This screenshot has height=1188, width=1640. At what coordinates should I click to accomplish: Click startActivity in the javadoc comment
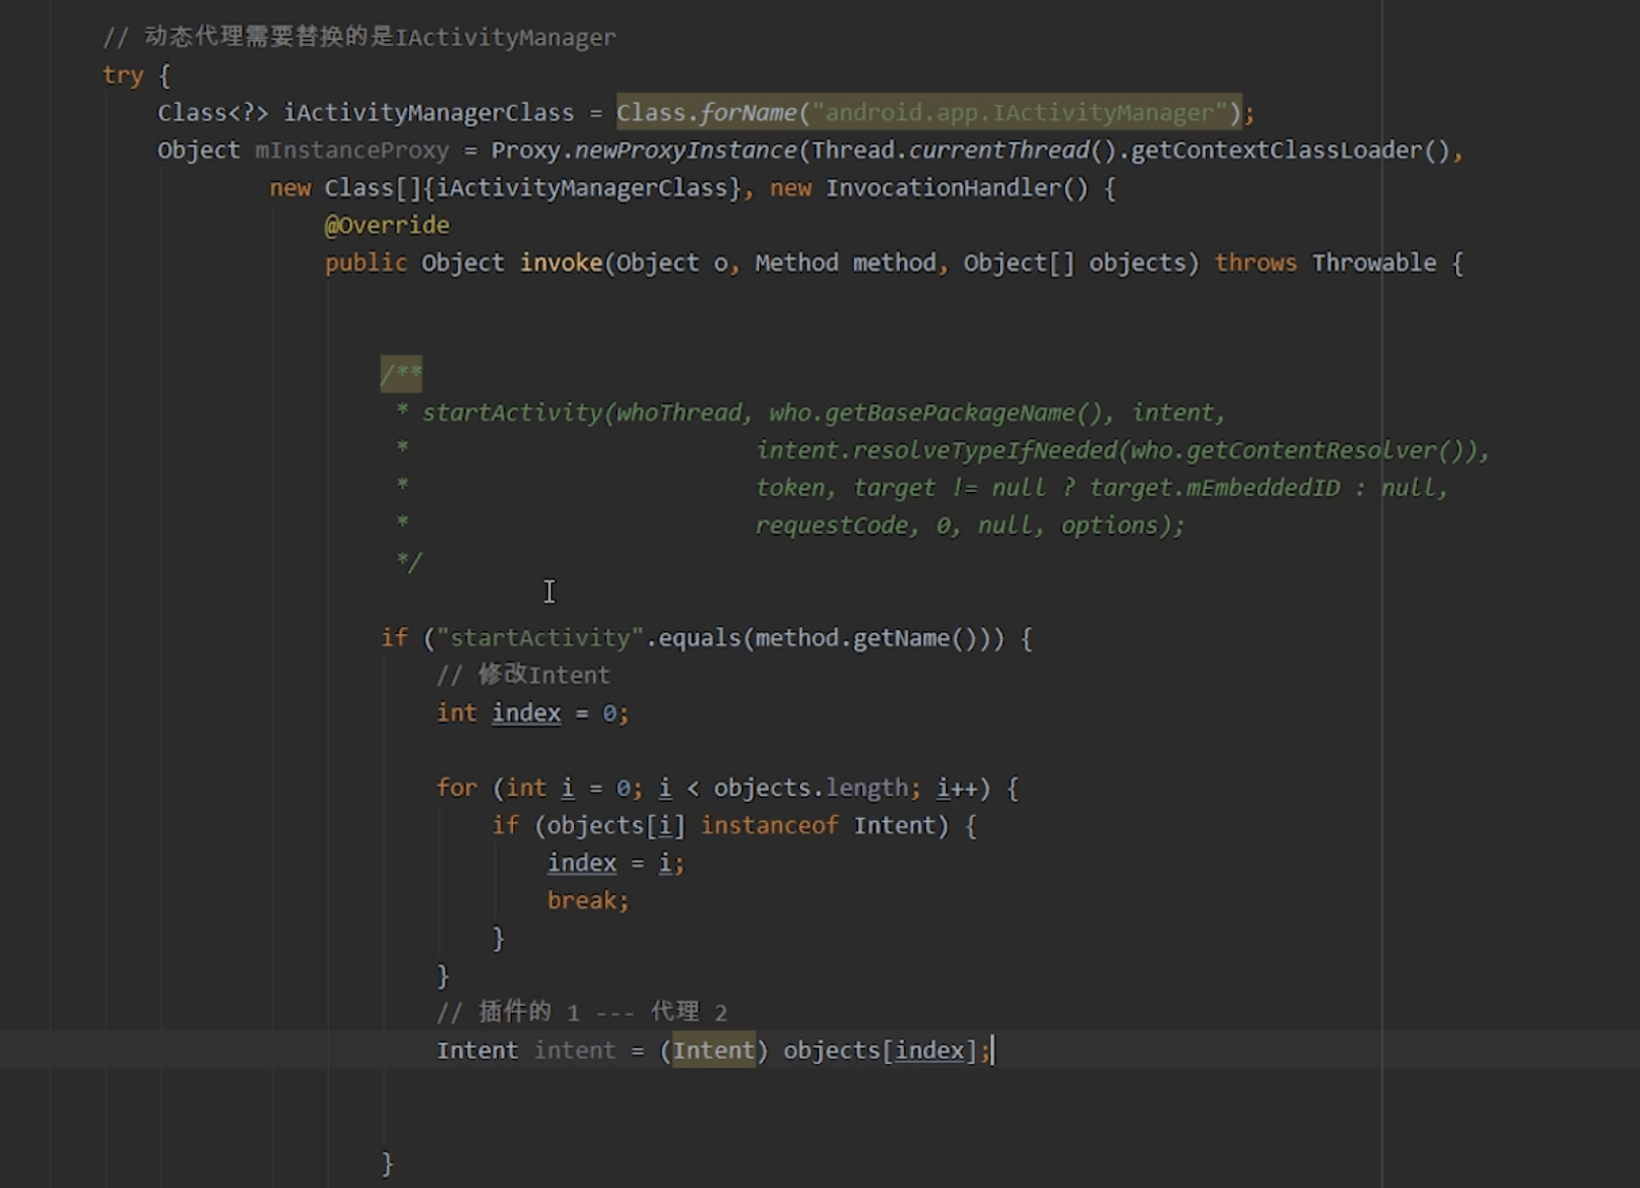coord(512,413)
